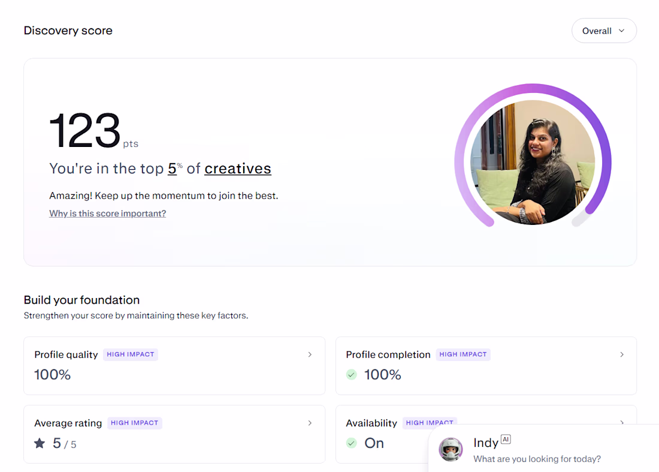This screenshot has height=472, width=659.
Task: Expand the Profile quality card chevron
Action: point(310,354)
